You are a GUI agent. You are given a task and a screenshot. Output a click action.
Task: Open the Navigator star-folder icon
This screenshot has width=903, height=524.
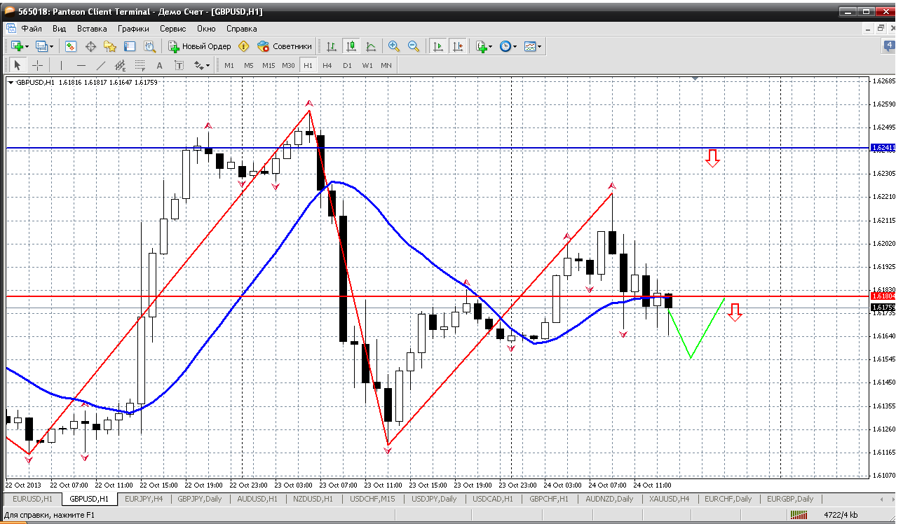[110, 46]
